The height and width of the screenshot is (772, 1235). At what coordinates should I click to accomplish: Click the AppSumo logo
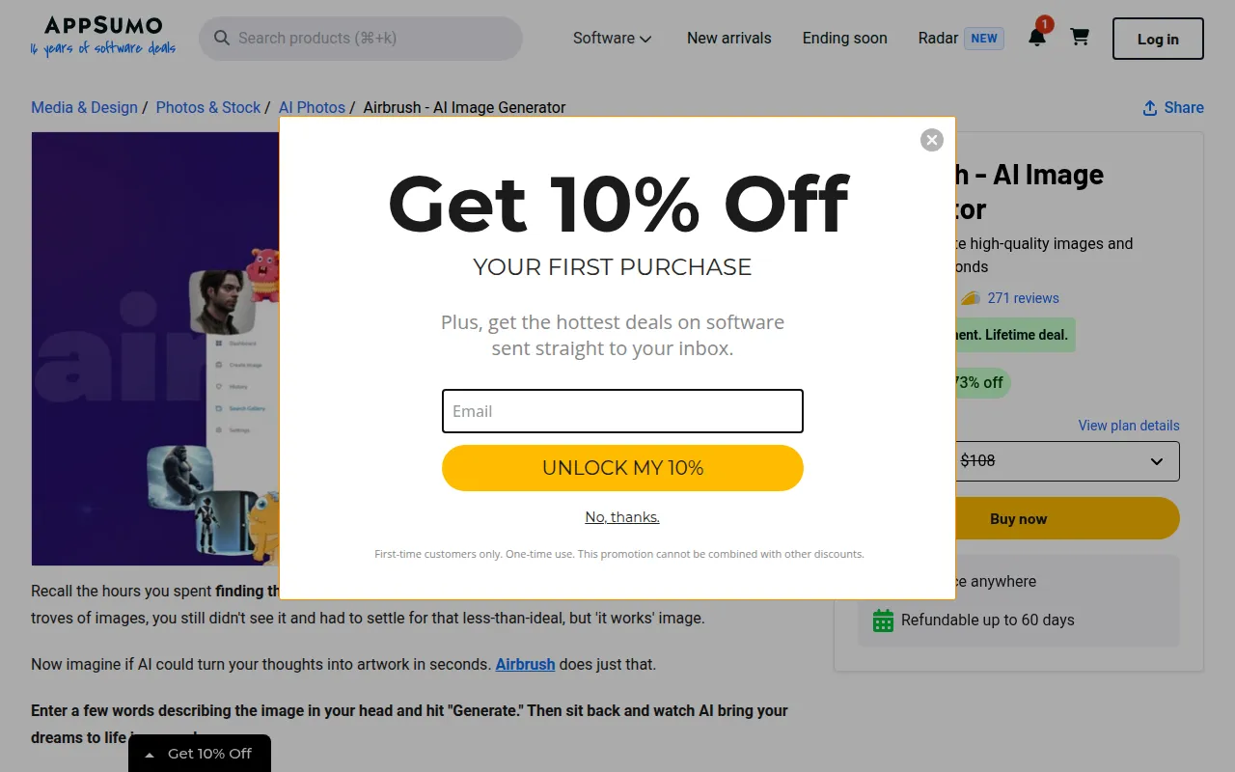[103, 36]
